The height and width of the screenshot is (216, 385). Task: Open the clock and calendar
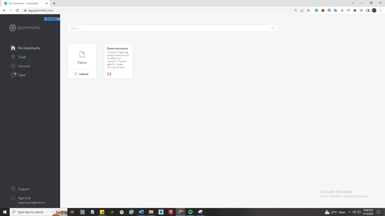pos(368,212)
